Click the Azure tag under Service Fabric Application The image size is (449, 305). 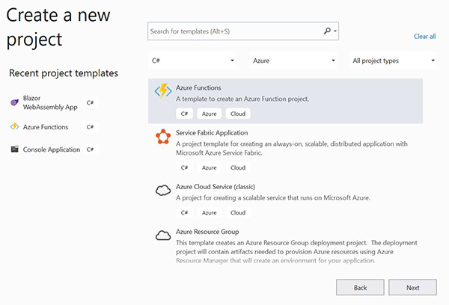click(209, 167)
